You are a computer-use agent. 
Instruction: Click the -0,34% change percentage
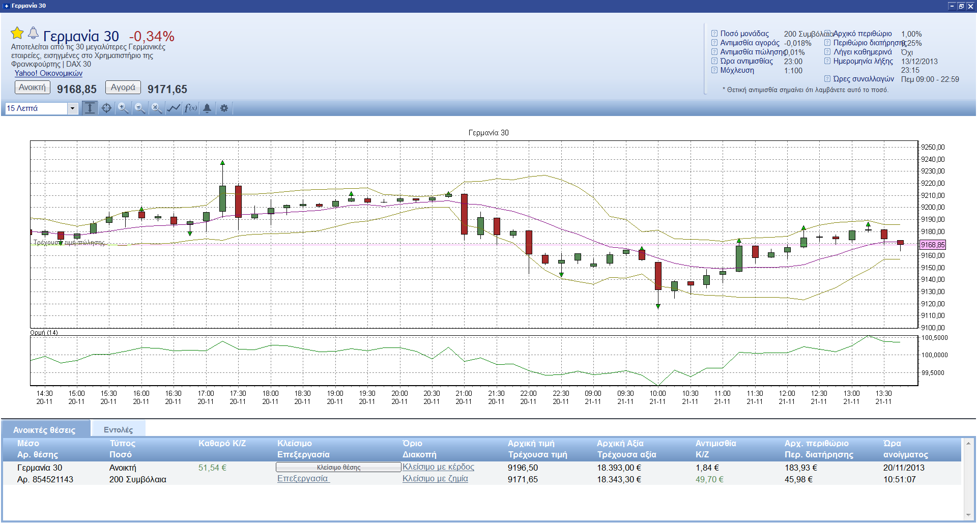pos(152,36)
